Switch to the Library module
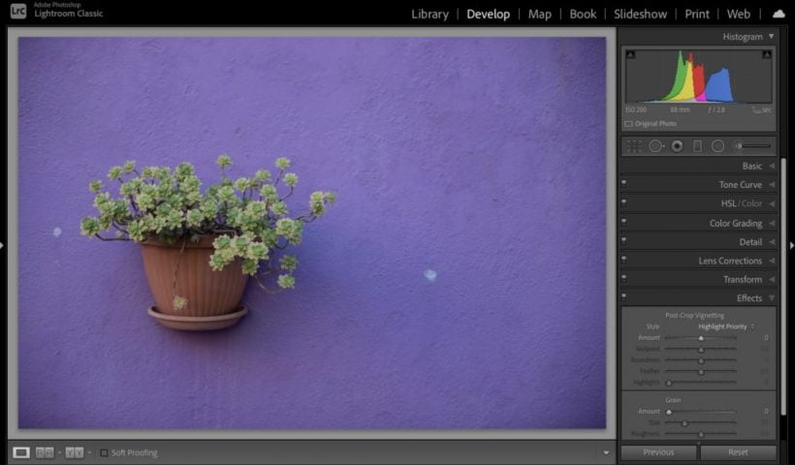The height and width of the screenshot is (465, 795). click(x=429, y=14)
